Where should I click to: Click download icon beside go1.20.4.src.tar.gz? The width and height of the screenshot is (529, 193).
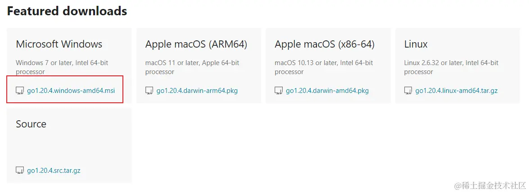click(20, 171)
